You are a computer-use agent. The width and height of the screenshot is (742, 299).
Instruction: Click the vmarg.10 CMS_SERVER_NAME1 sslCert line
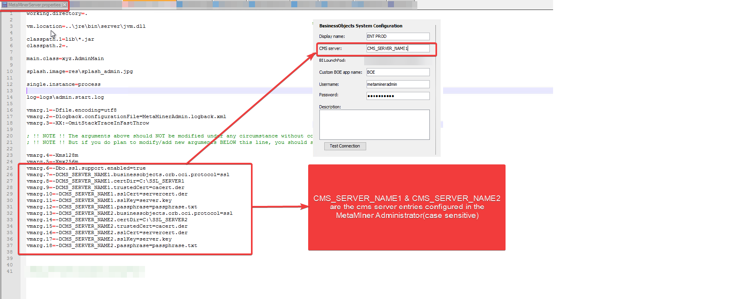pos(107,194)
